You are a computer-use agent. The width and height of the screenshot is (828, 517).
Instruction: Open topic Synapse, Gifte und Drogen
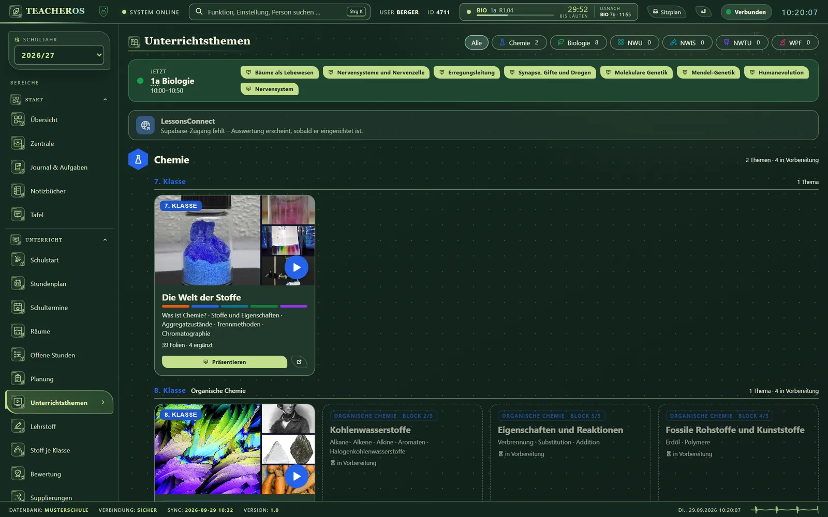pyautogui.click(x=550, y=73)
